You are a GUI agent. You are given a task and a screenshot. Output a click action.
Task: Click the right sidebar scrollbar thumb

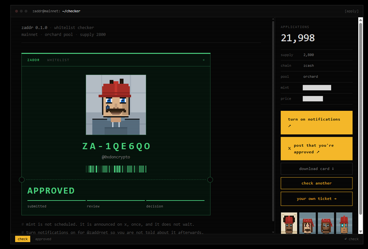pyautogui.click(x=361, y=118)
